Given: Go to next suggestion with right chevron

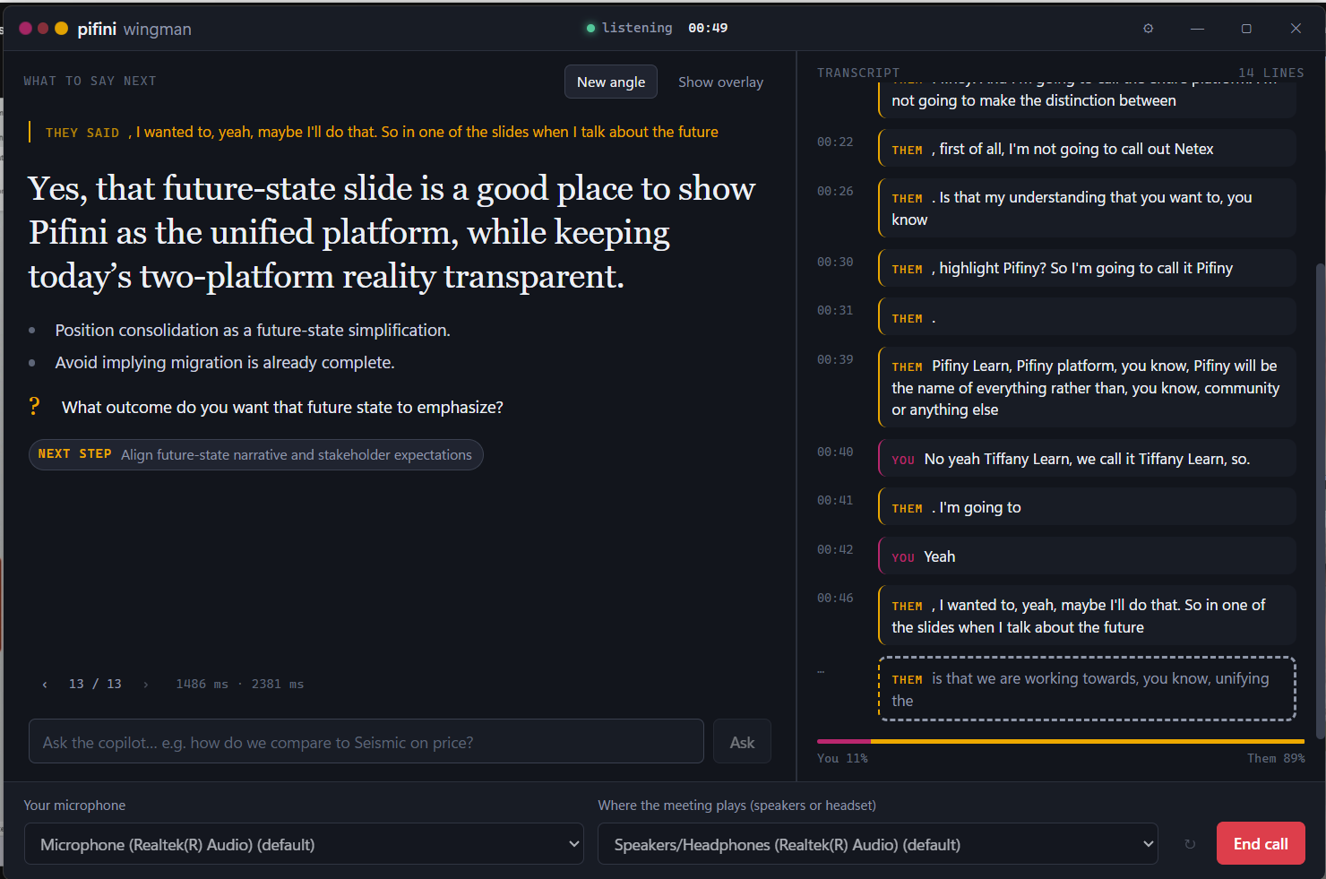Looking at the screenshot, I should tap(146, 685).
